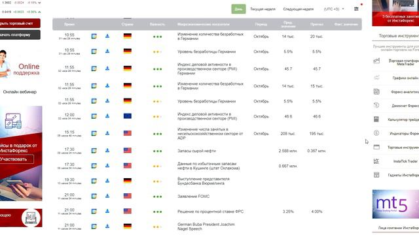
Task: Click the forecast value 20 тыс.
Action: click(317, 37)
